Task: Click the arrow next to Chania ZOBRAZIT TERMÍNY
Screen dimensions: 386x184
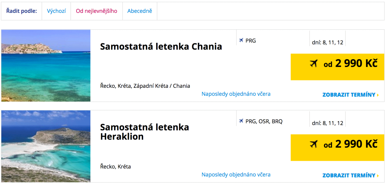Action: (378, 95)
